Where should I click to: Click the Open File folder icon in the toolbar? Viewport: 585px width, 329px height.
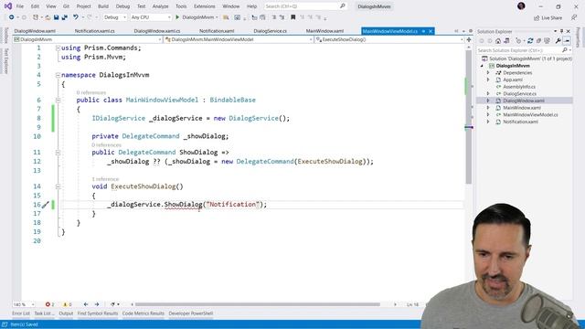(48, 17)
